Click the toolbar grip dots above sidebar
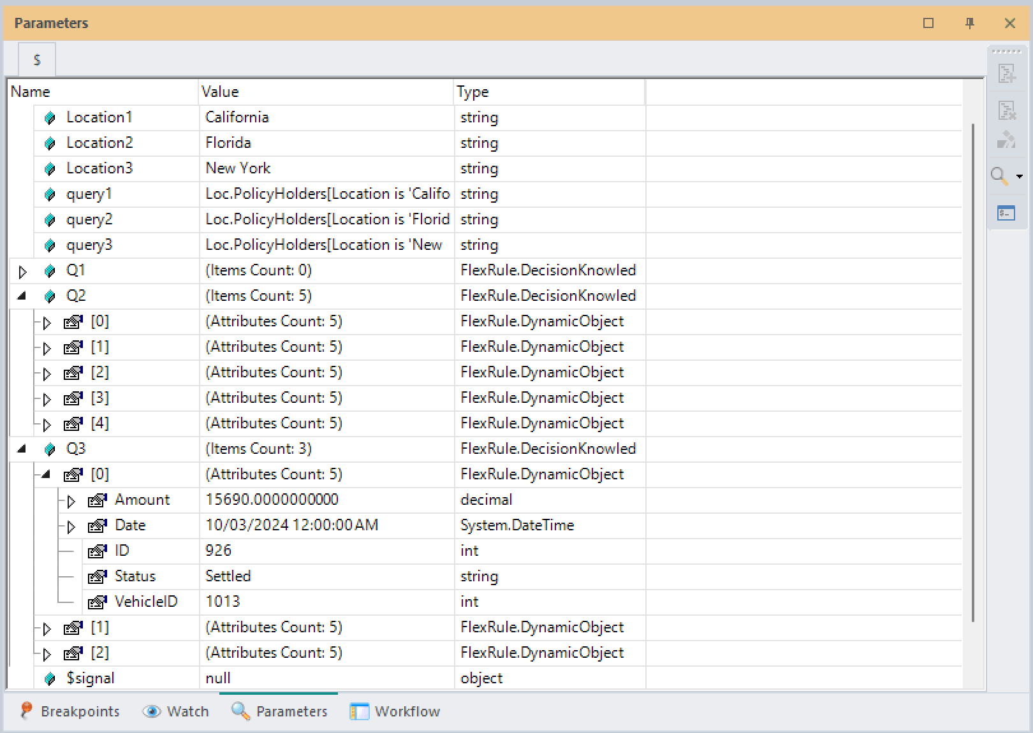Screen dimensions: 1033x733 1007,52
